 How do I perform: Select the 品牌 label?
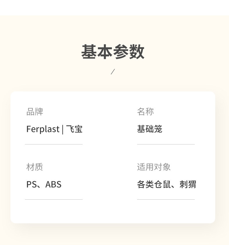click(x=34, y=112)
